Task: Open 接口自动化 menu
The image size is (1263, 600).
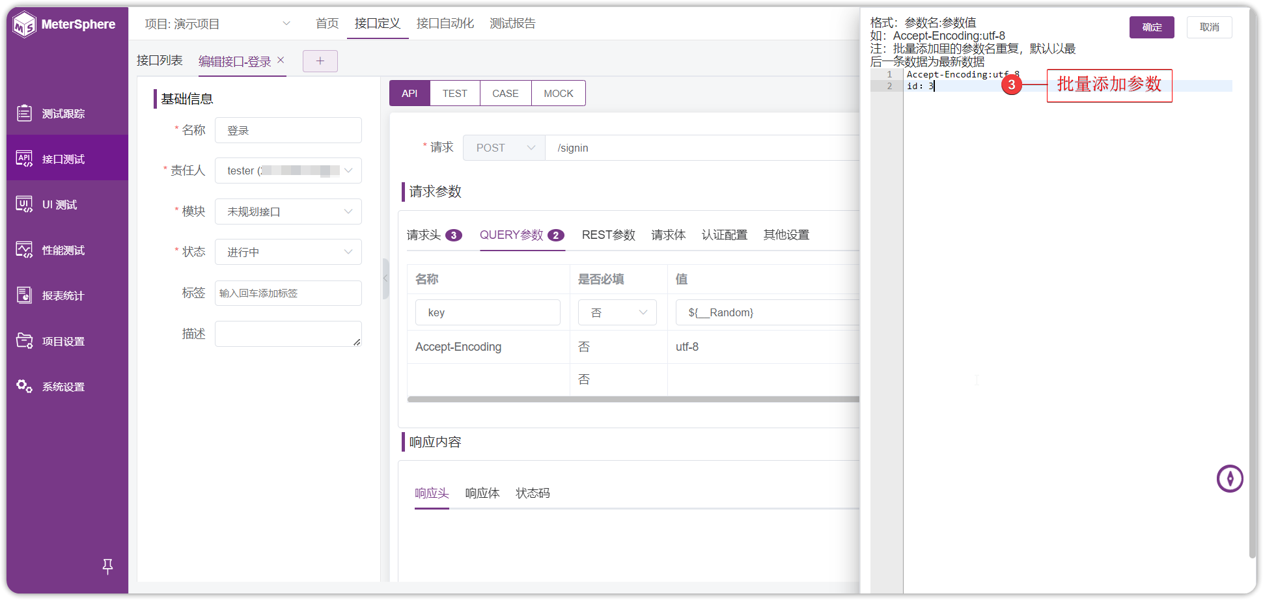Action: tap(445, 23)
